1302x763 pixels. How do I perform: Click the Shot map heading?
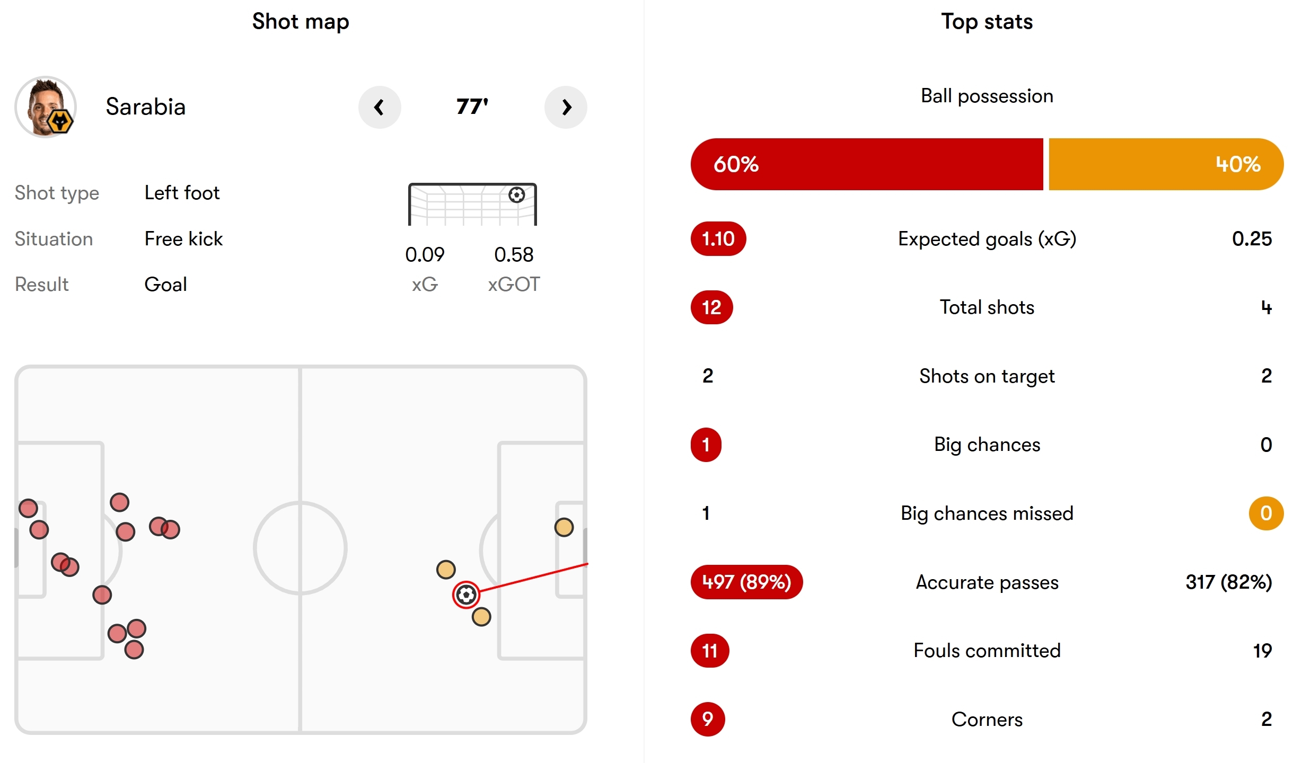pyautogui.click(x=301, y=22)
